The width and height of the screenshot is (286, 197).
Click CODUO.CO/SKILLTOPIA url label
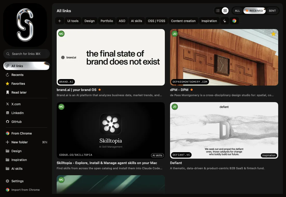pos(76,155)
